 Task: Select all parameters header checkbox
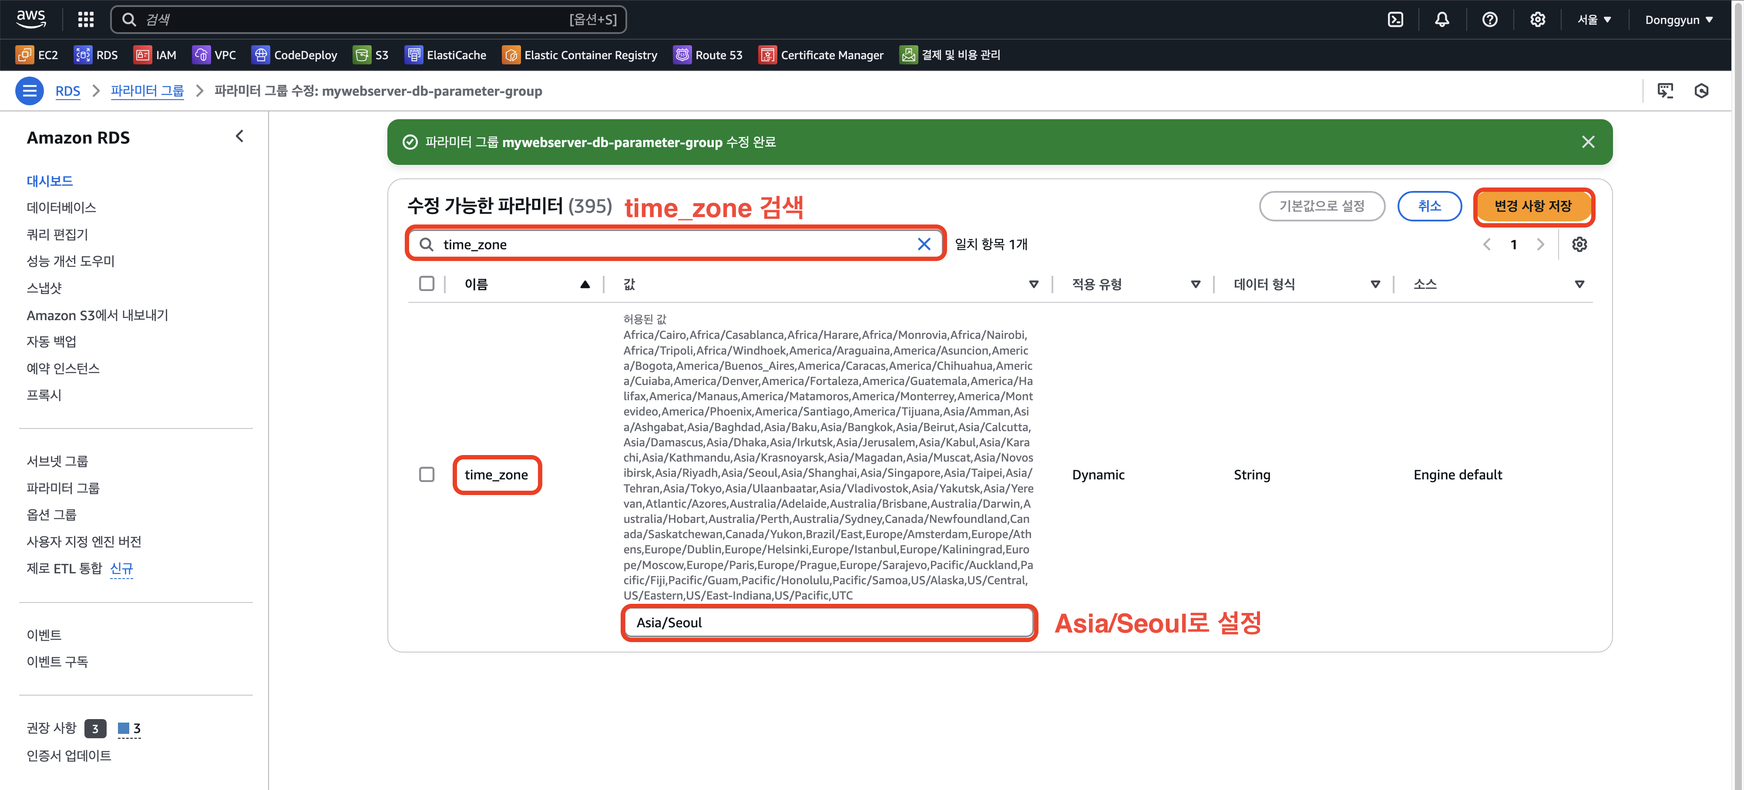point(427,284)
